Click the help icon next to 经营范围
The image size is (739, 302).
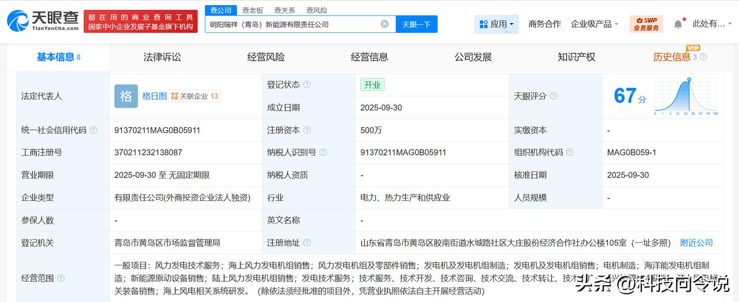coord(61,278)
